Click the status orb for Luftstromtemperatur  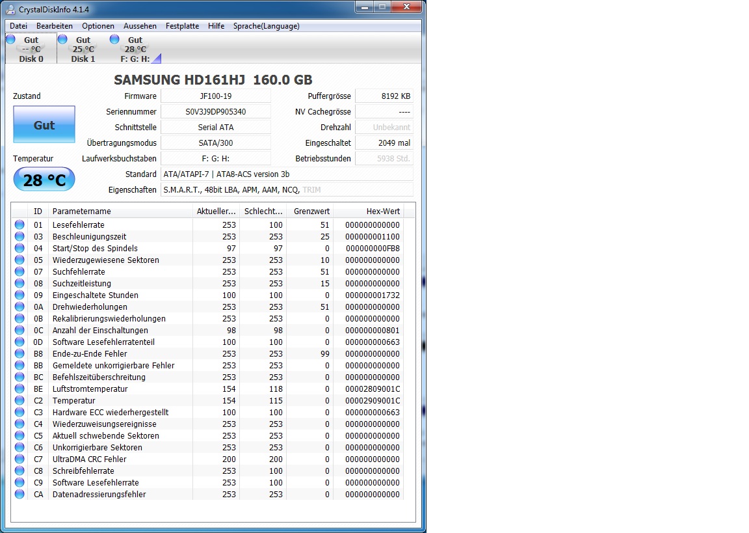coord(20,389)
